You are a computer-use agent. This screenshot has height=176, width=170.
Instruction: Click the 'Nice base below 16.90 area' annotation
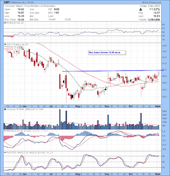107,52
